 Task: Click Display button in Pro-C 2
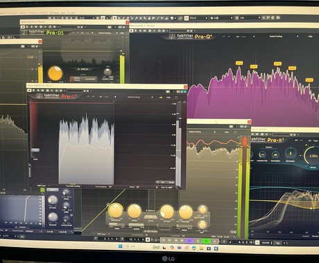point(150,210)
